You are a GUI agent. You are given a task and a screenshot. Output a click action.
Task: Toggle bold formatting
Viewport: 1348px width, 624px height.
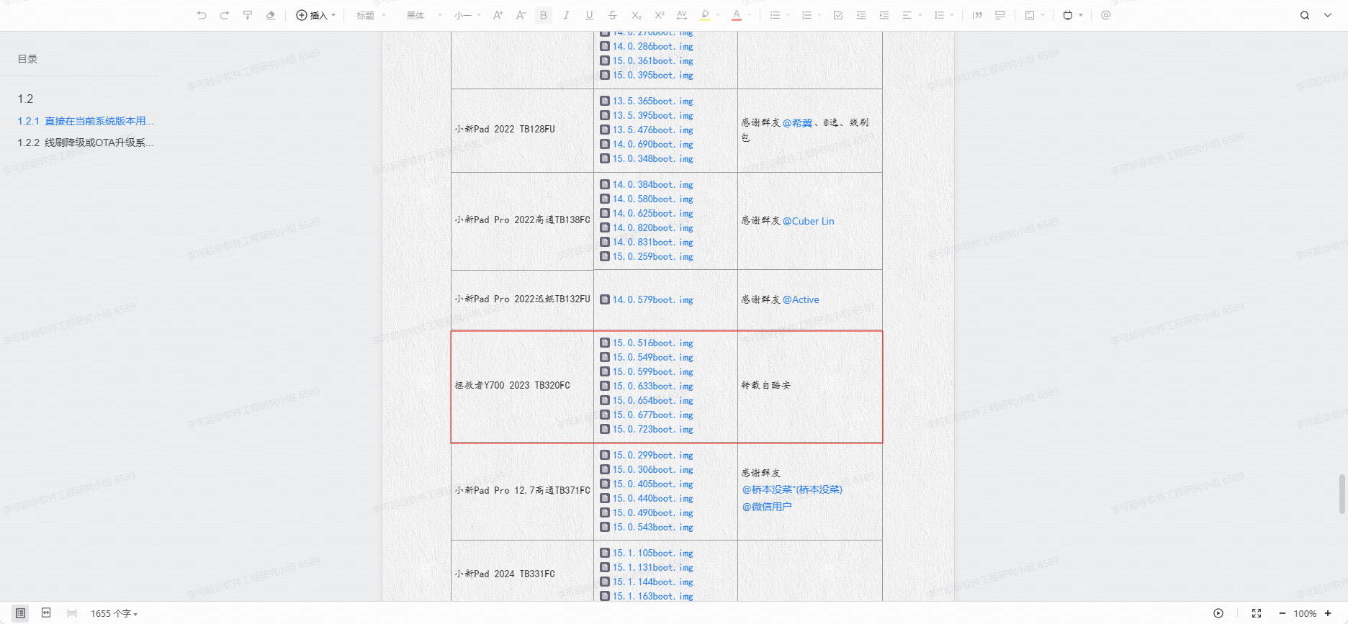[544, 15]
